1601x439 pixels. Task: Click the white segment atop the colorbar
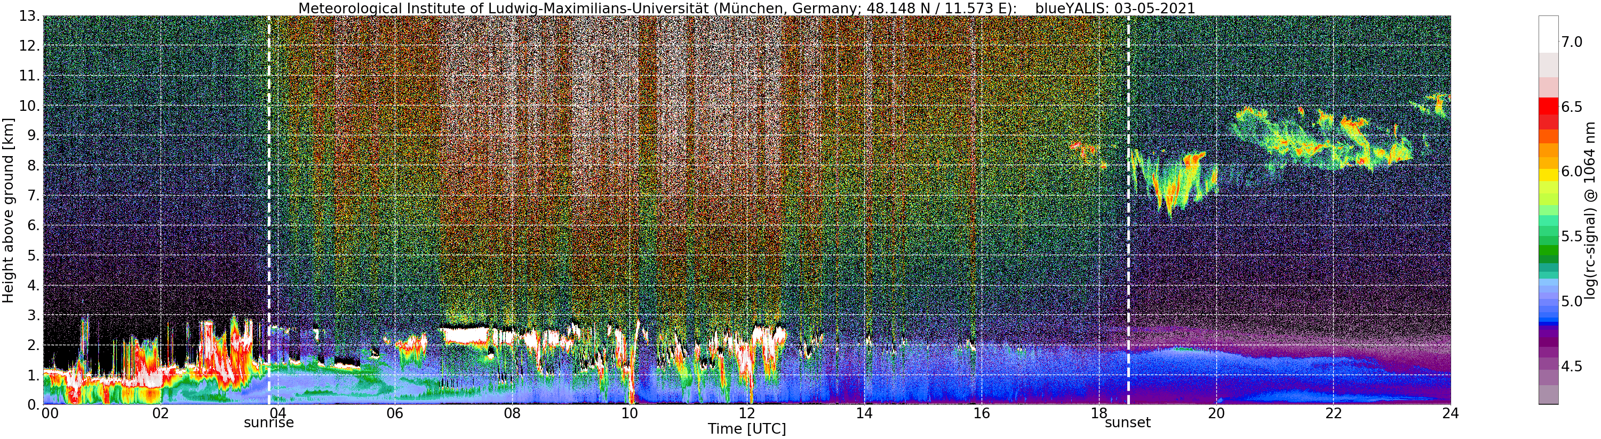1548,35
